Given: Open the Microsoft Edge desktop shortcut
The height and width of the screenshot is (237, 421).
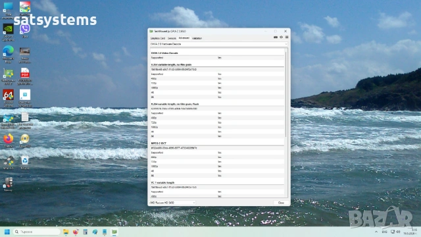Looking at the screenshot, I should 9,54.
